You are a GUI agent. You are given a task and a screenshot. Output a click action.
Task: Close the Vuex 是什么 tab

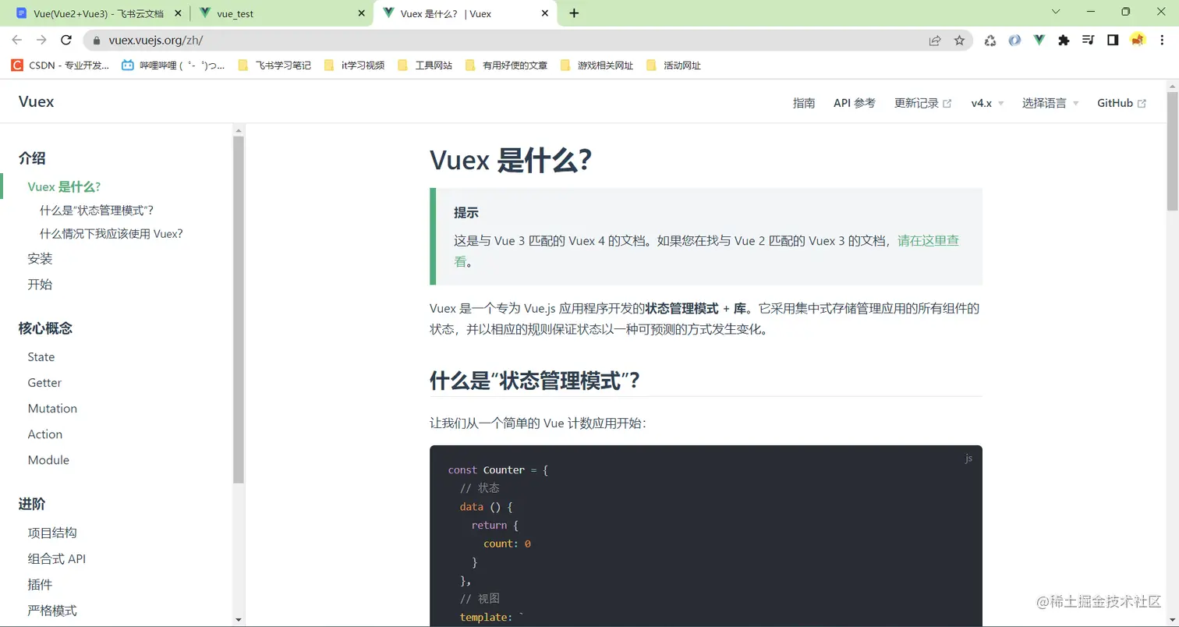coord(545,13)
